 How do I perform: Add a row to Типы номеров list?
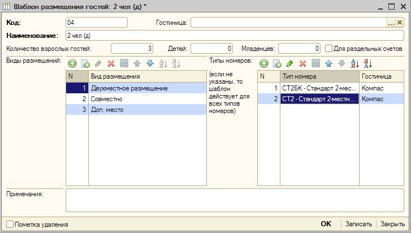[264, 63]
